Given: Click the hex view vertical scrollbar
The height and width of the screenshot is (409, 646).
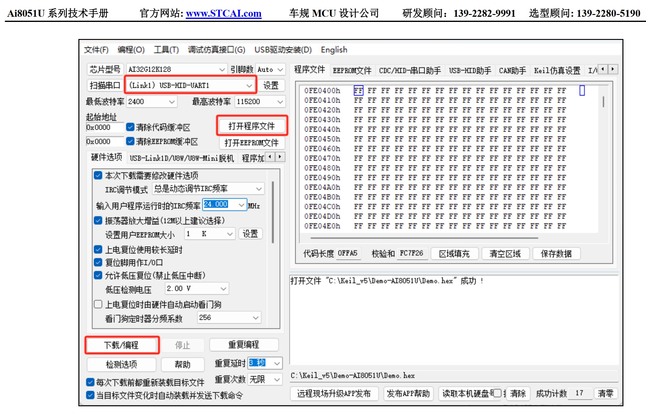Looking at the screenshot, I should coord(603,101).
